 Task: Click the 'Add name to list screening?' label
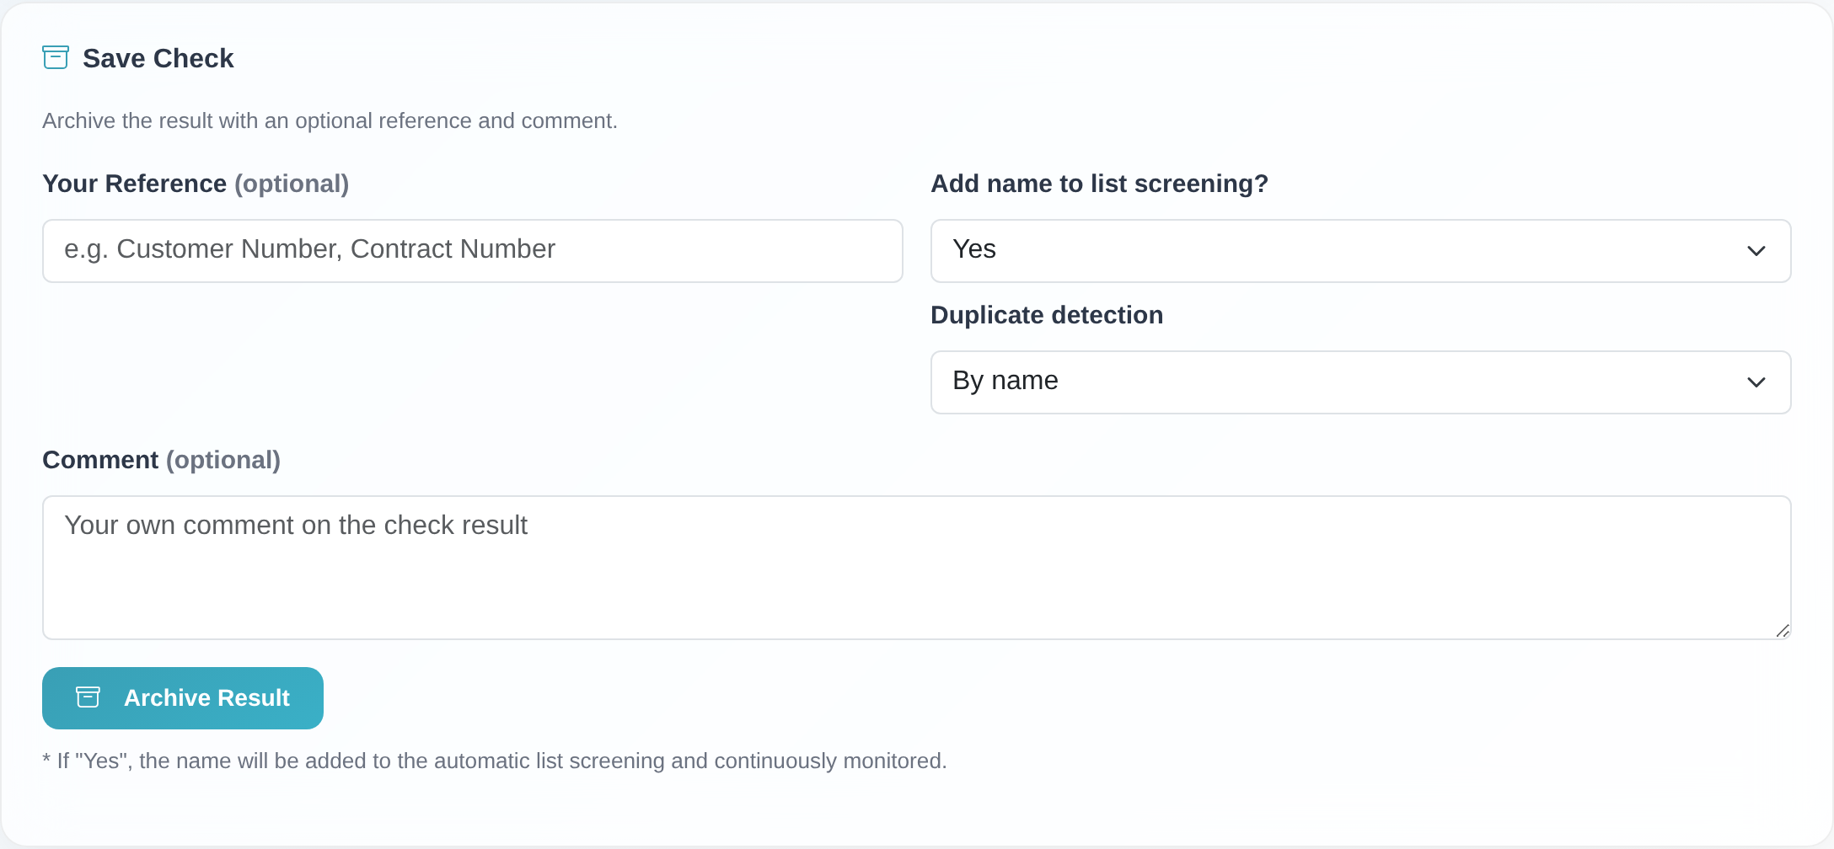(1099, 184)
